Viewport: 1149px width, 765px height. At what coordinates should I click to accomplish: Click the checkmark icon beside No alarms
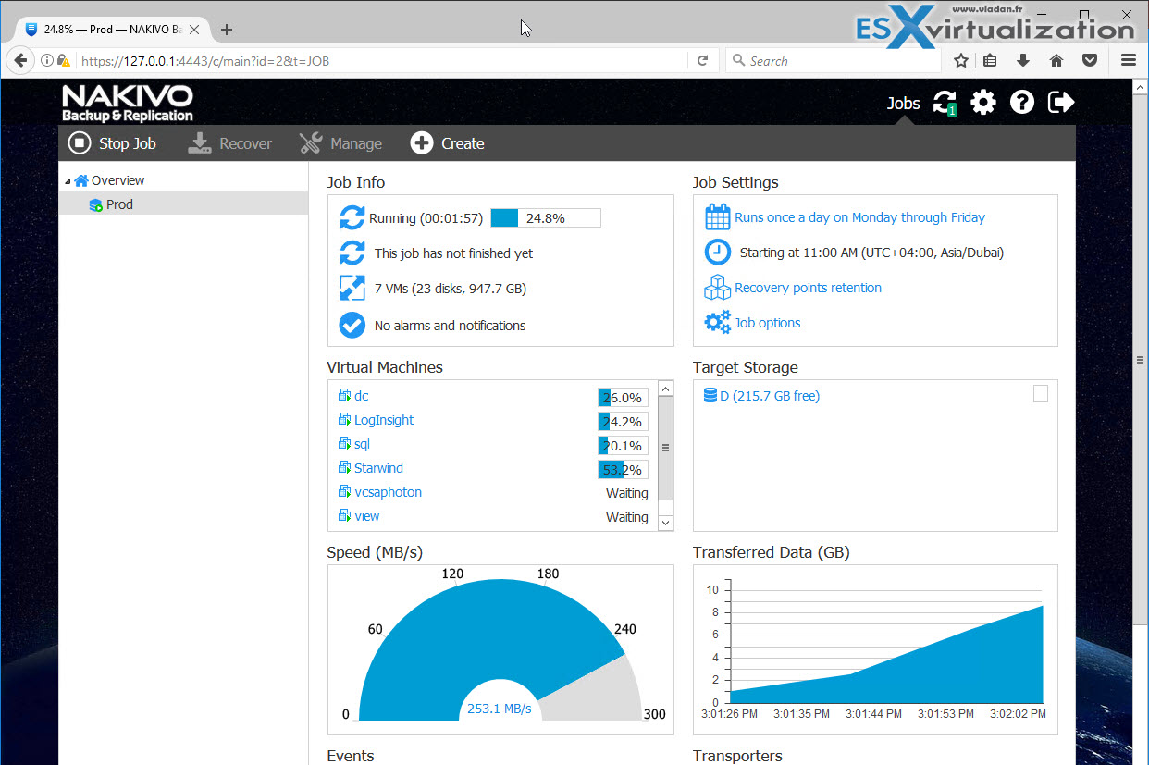[352, 326]
